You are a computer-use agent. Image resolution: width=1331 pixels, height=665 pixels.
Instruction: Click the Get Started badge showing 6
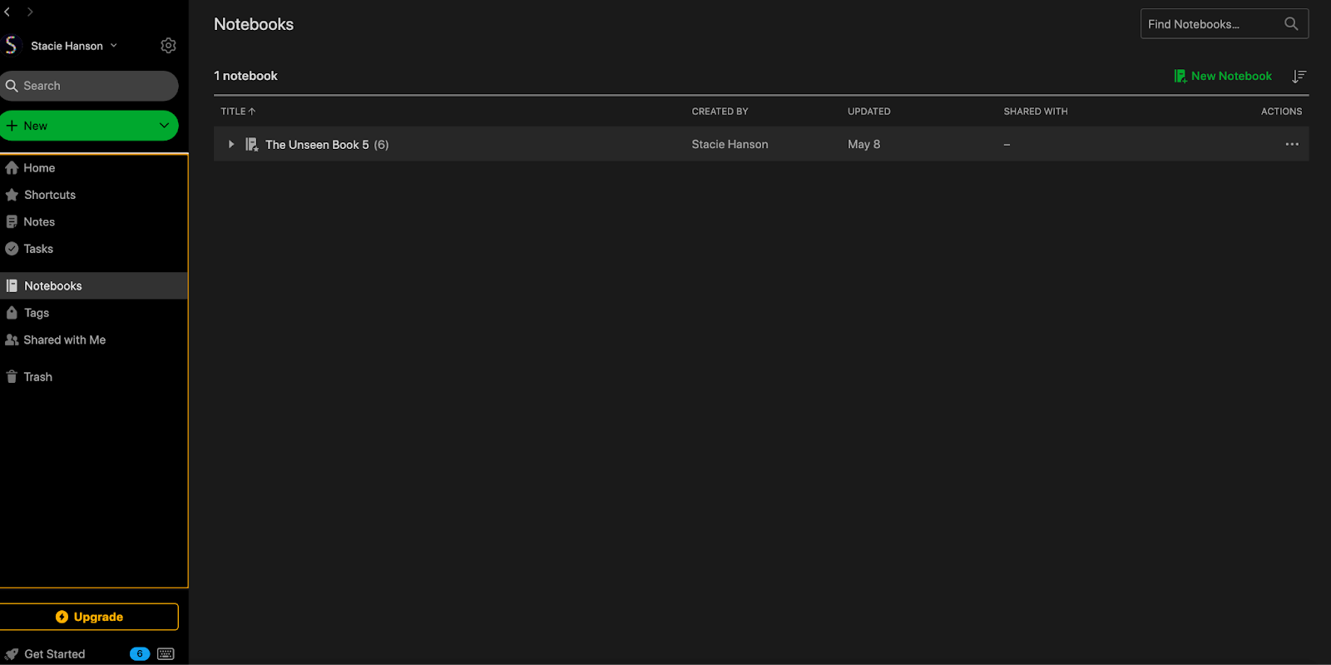point(140,654)
